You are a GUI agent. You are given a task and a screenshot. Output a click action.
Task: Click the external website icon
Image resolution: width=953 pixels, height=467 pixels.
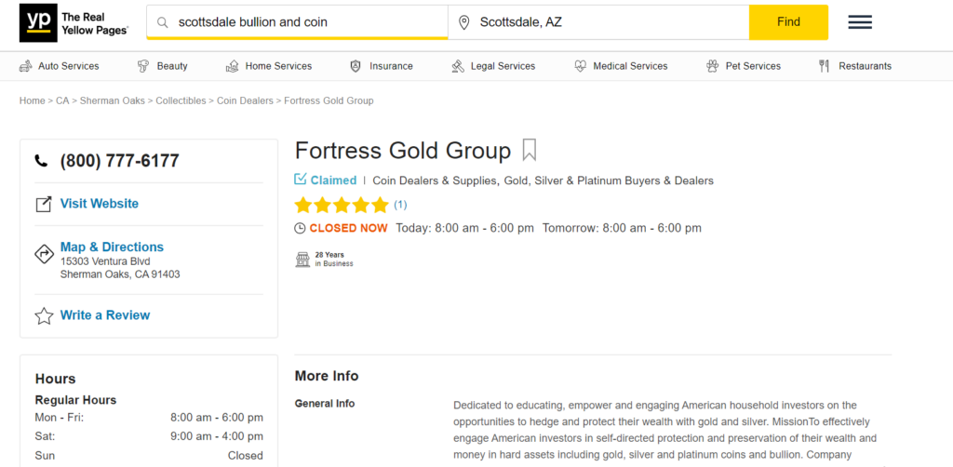click(x=43, y=205)
